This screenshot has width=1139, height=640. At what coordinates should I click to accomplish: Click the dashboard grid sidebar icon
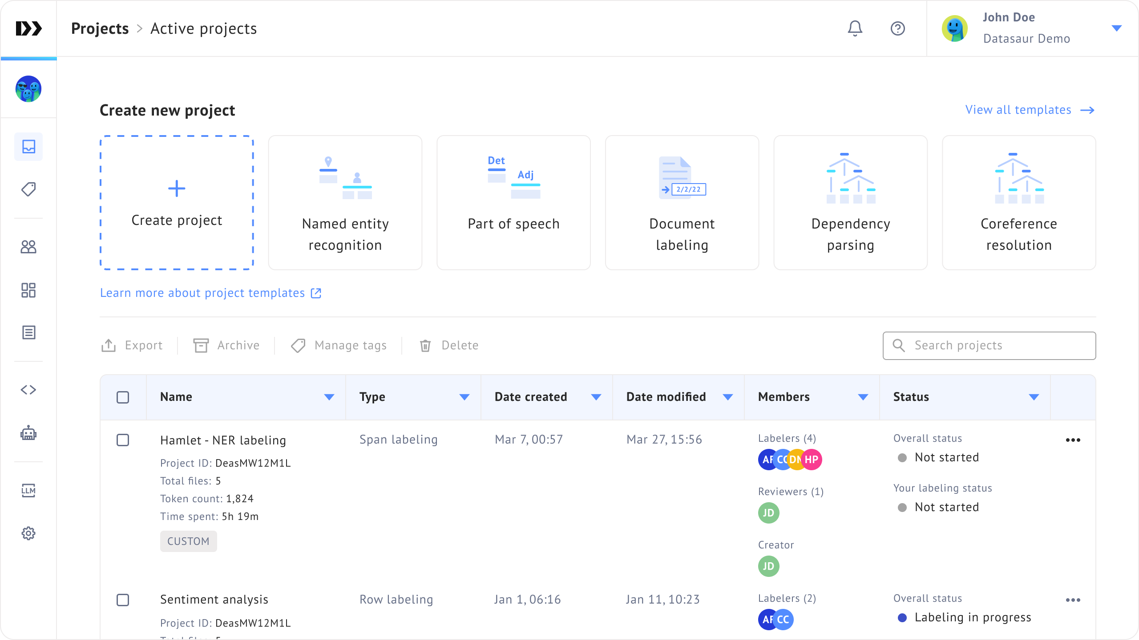pos(28,290)
